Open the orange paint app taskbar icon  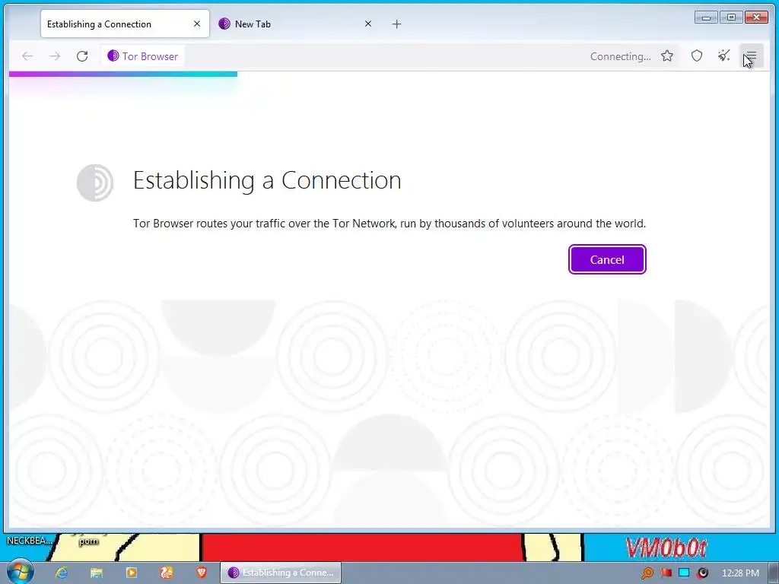[167, 573]
